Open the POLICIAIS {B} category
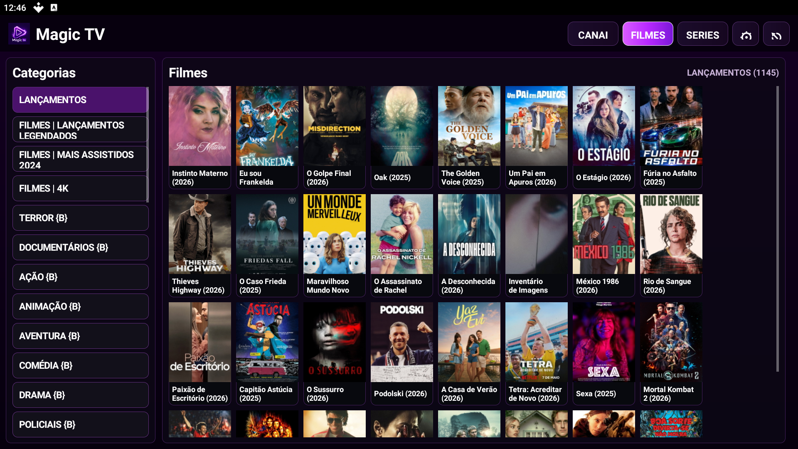 pos(81,424)
